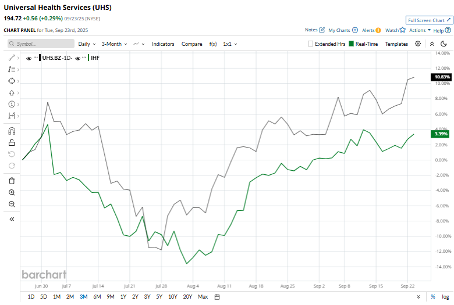
Task: Click the black UHS.BZ color swatch
Action: click(40, 58)
